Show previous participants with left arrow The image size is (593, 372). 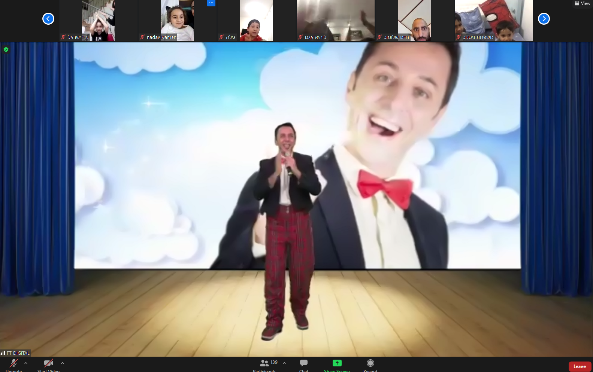pyautogui.click(x=48, y=19)
